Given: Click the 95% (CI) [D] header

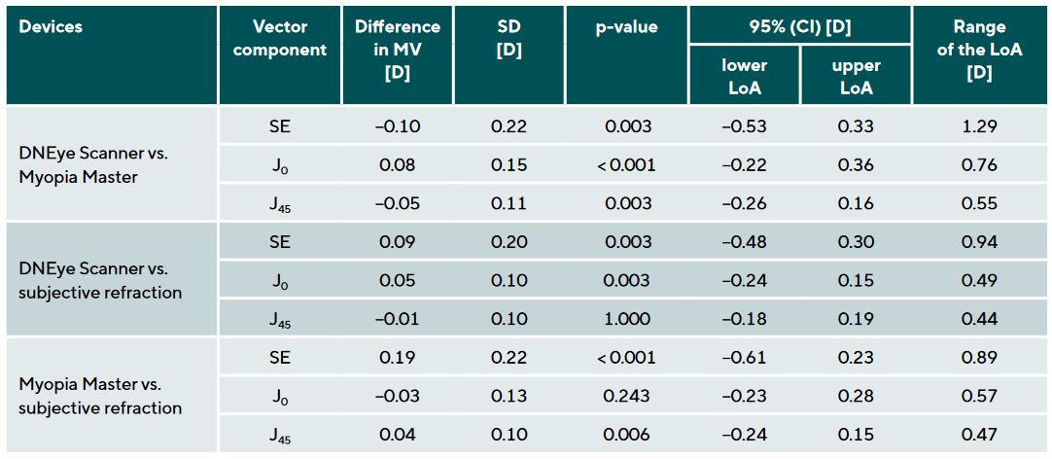Looking at the screenshot, I should (799, 27).
